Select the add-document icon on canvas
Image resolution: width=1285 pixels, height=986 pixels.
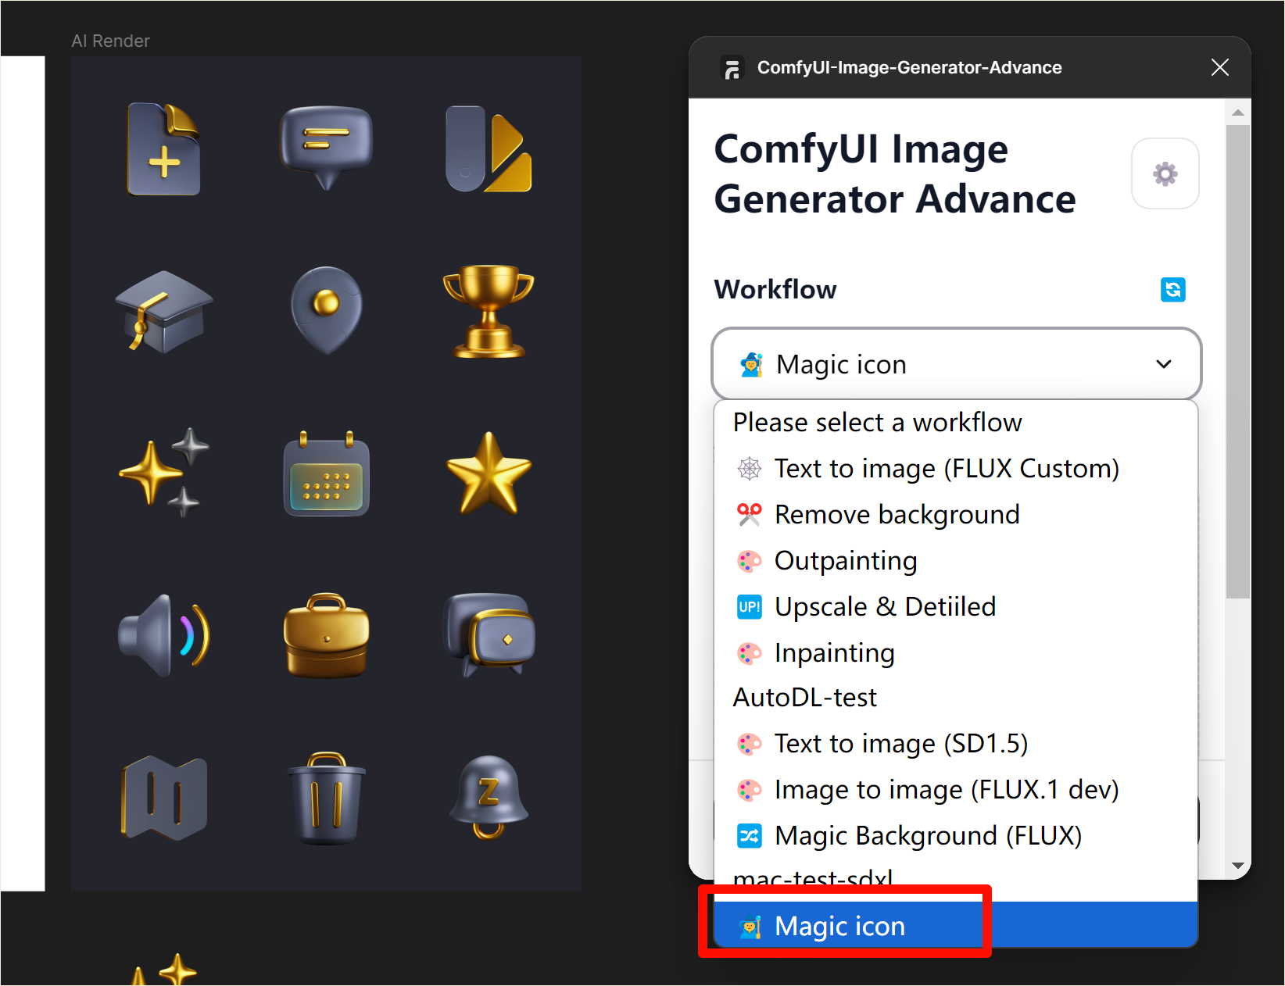pos(163,148)
